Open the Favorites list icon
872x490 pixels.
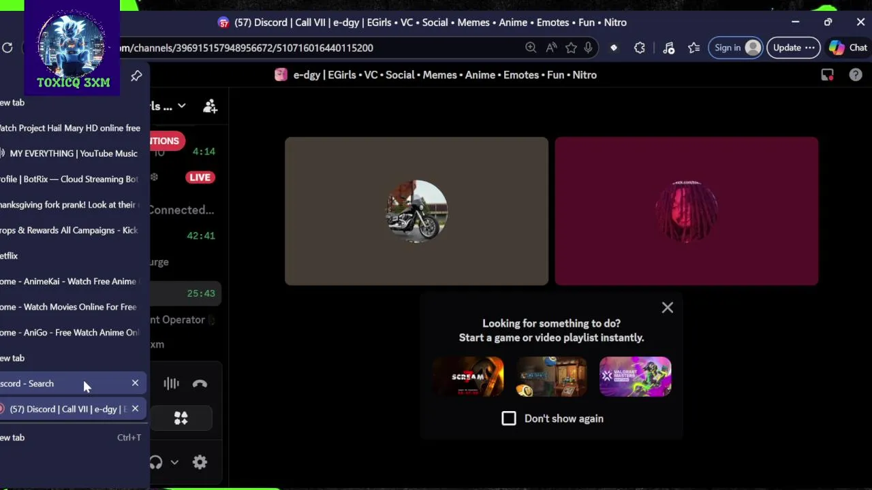tap(694, 48)
